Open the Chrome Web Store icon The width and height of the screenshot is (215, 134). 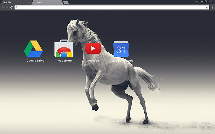(64, 48)
